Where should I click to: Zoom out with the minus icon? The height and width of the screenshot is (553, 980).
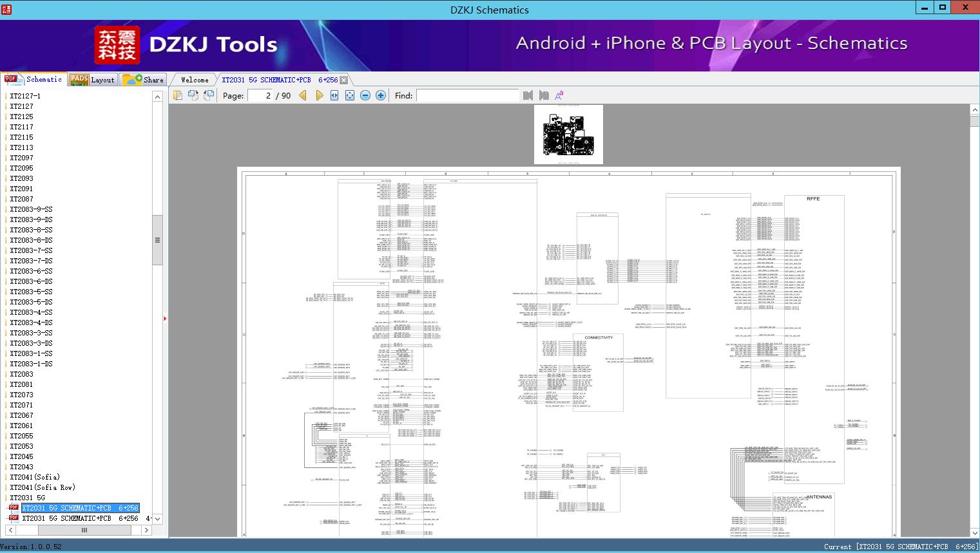(365, 95)
